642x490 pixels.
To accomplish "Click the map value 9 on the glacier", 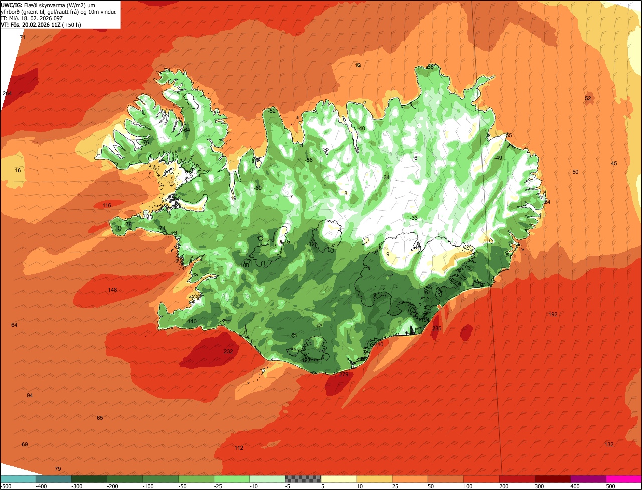I will click(x=388, y=255).
